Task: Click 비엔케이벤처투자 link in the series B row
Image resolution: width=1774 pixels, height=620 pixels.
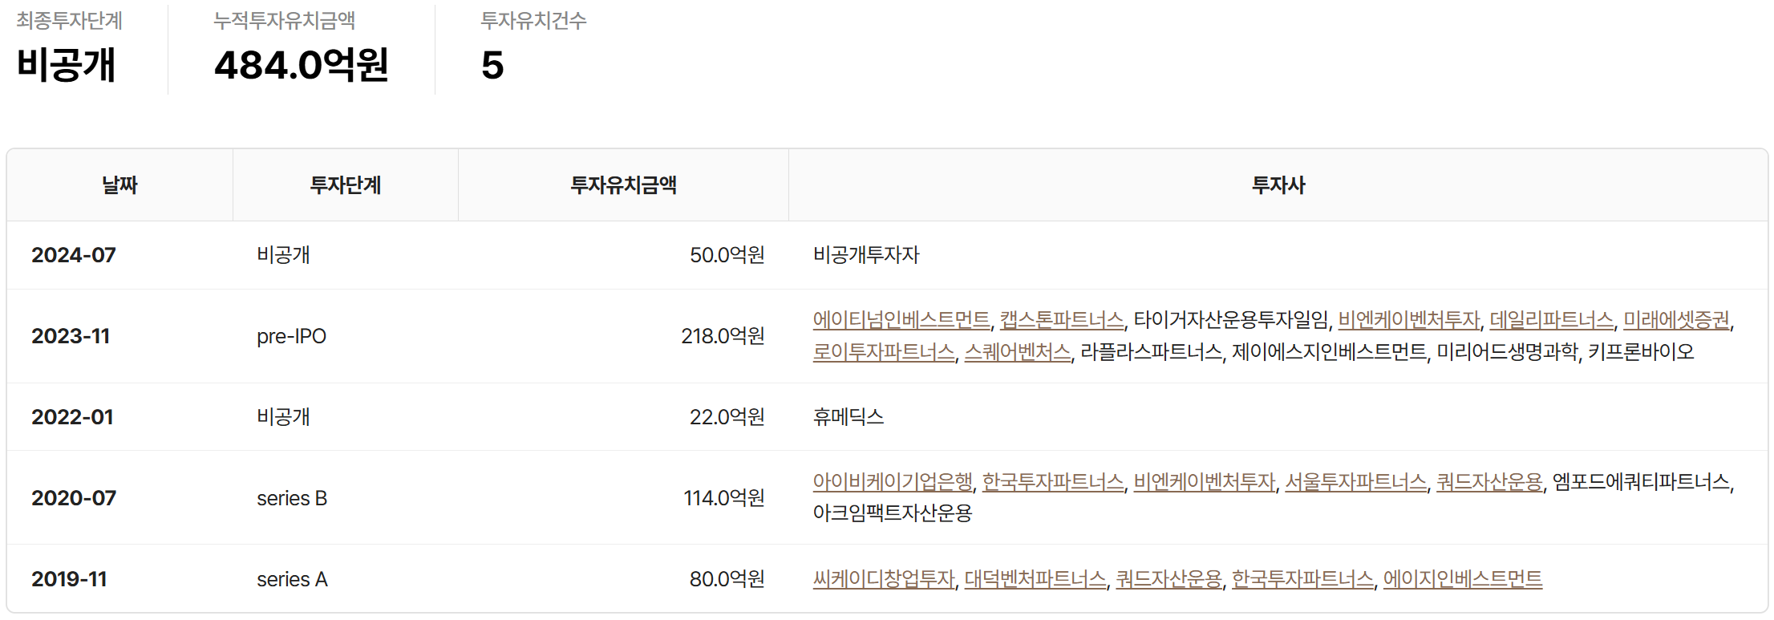Action: pyautogui.click(x=1204, y=482)
